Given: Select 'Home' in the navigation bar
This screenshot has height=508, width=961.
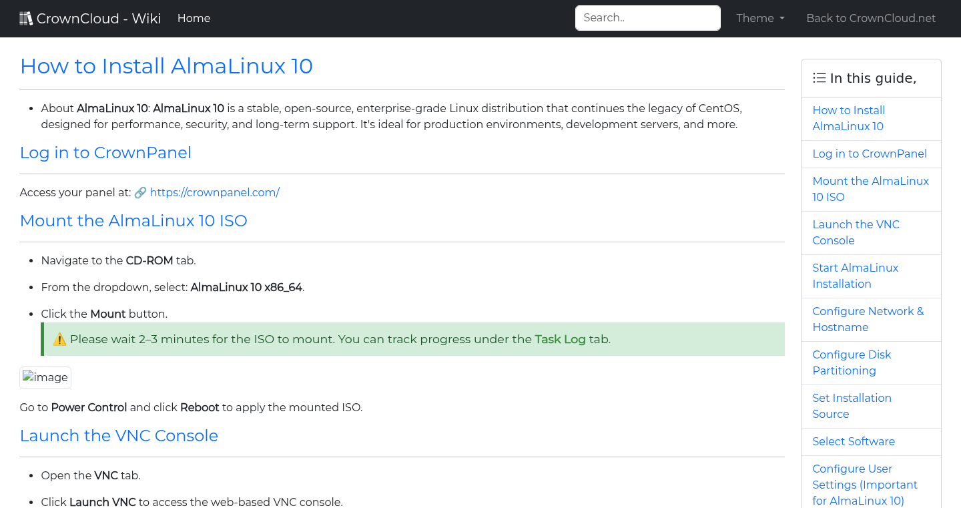Looking at the screenshot, I should [194, 18].
